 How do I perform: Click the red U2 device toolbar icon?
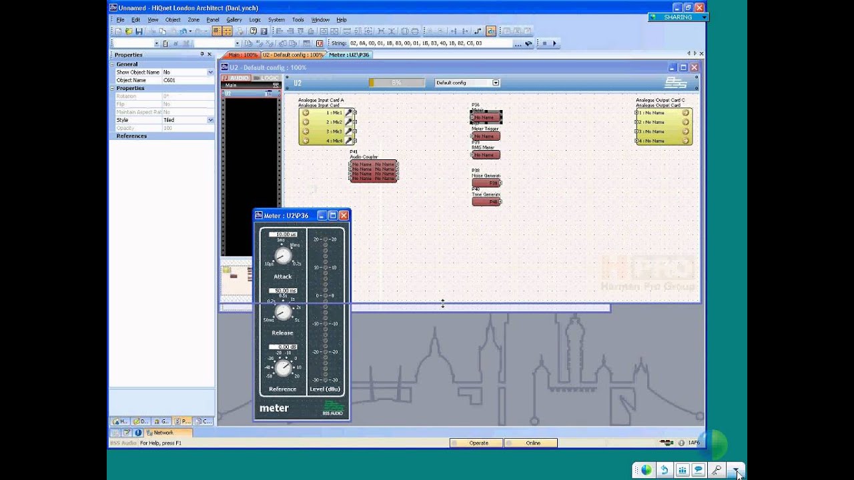[x=320, y=43]
